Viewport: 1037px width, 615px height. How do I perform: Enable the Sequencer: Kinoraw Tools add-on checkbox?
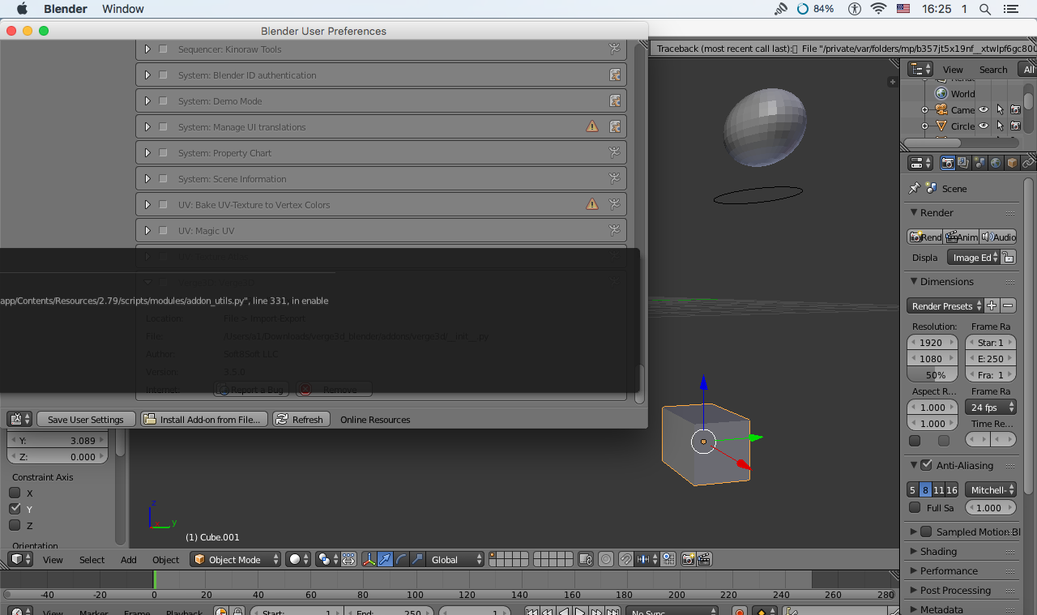pos(163,49)
